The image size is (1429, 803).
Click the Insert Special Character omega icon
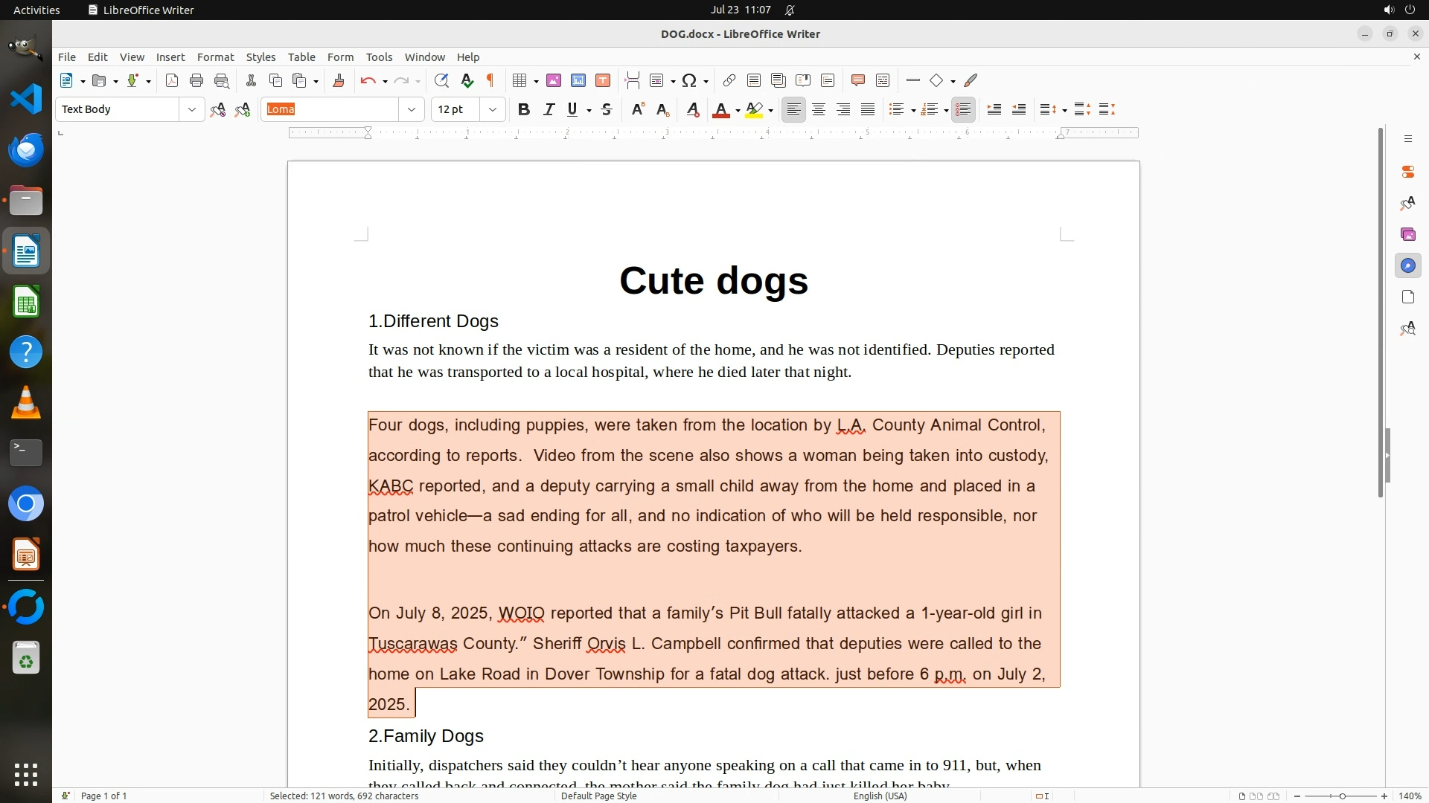click(x=689, y=81)
